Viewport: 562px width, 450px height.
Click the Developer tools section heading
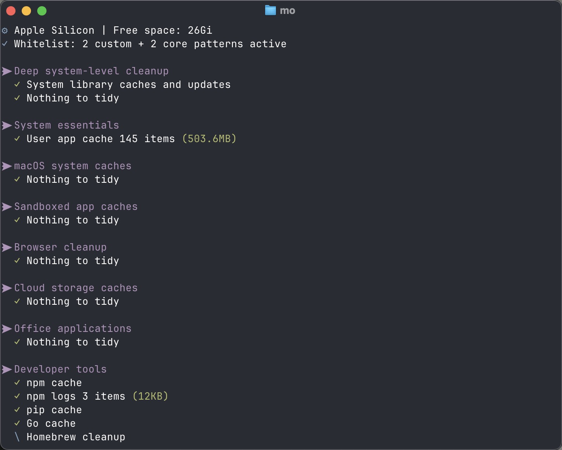60,369
